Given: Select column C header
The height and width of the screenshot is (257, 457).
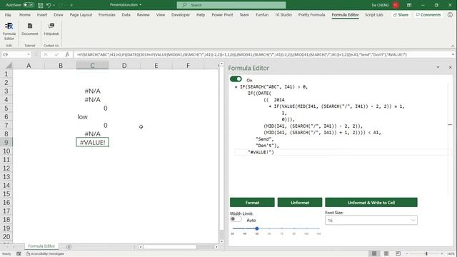Looking at the screenshot, I should click(x=92, y=66).
